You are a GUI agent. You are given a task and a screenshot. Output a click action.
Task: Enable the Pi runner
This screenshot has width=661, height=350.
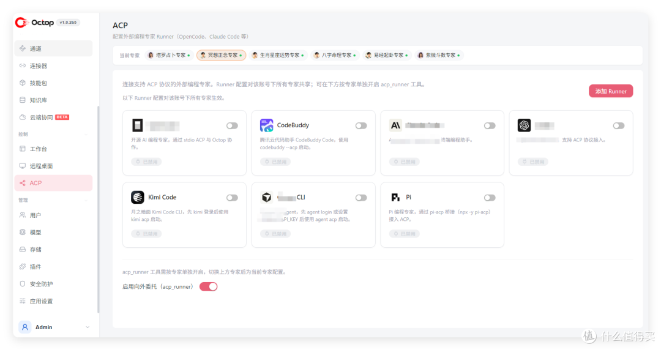pyautogui.click(x=490, y=198)
